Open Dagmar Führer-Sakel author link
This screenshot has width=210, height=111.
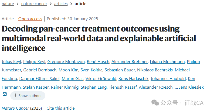[x=39, y=79]
